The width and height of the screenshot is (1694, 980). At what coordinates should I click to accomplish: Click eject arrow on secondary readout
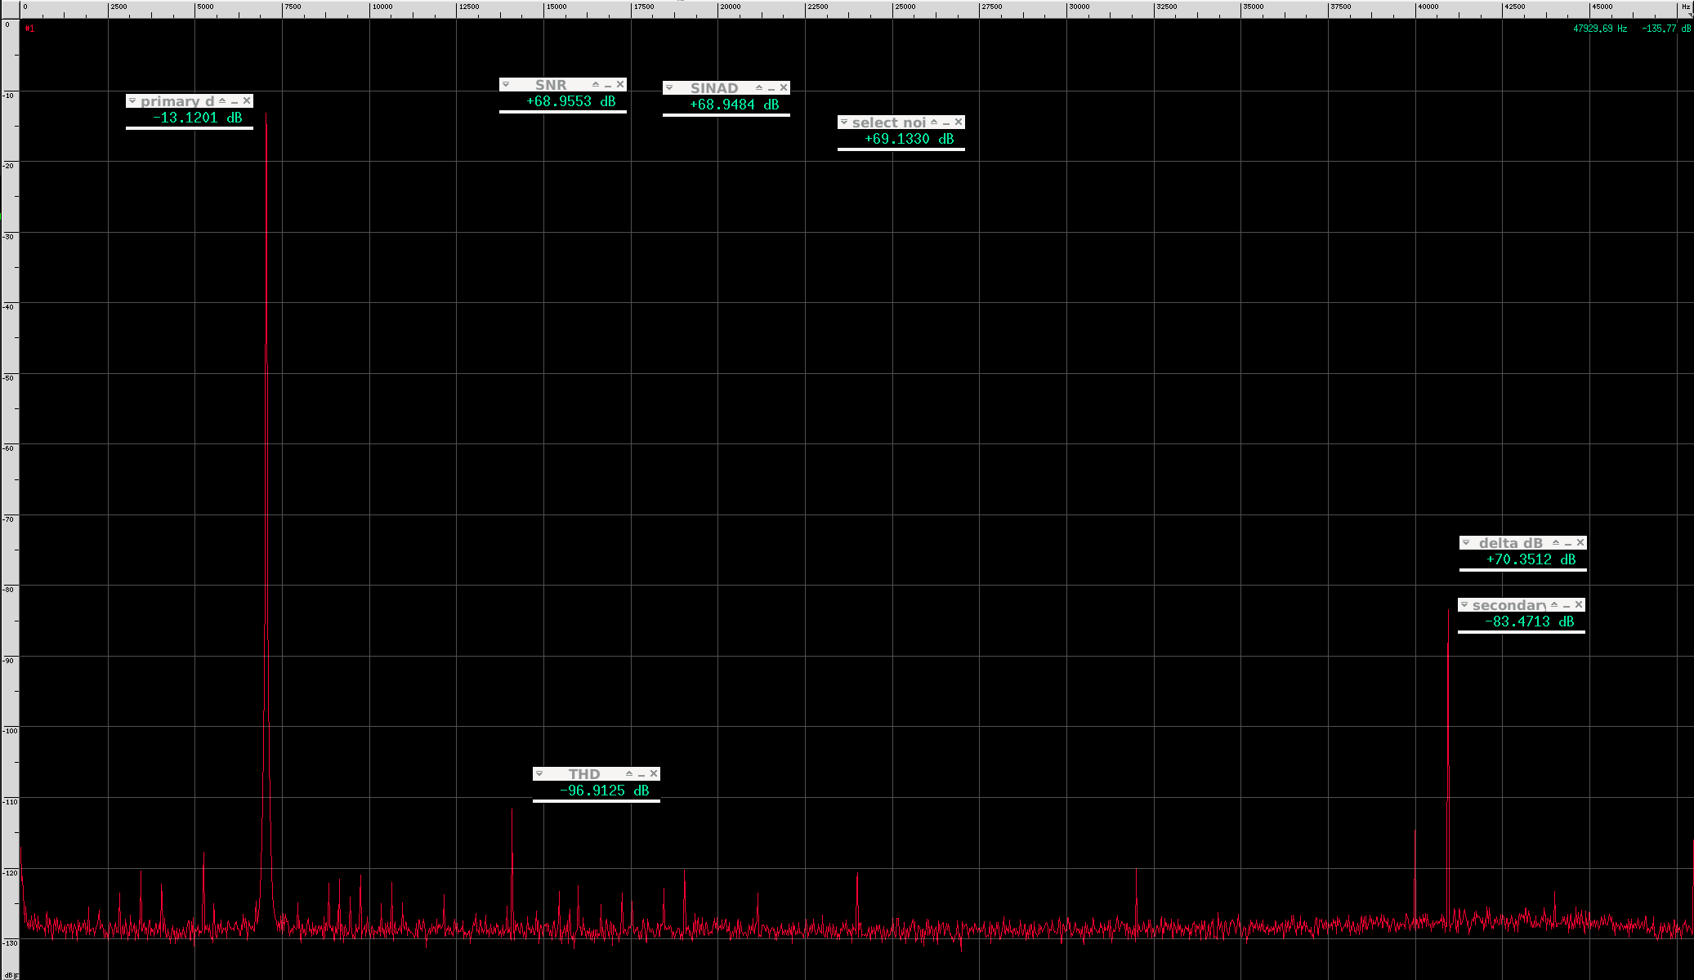click(1554, 605)
